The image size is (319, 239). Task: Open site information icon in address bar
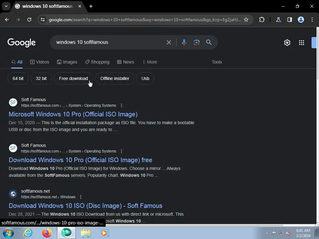43,20
